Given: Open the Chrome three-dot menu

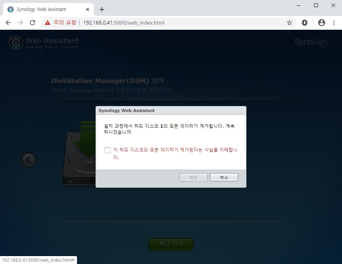Looking at the screenshot, I should (x=334, y=23).
